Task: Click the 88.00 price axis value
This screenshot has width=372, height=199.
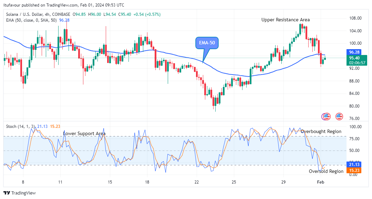Action: click(354, 81)
